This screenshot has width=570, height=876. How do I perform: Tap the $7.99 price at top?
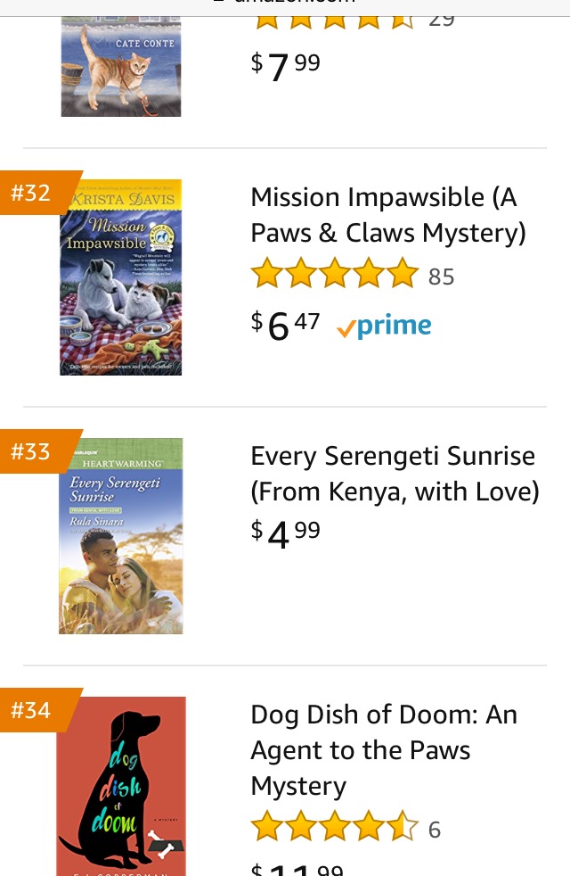(x=285, y=66)
